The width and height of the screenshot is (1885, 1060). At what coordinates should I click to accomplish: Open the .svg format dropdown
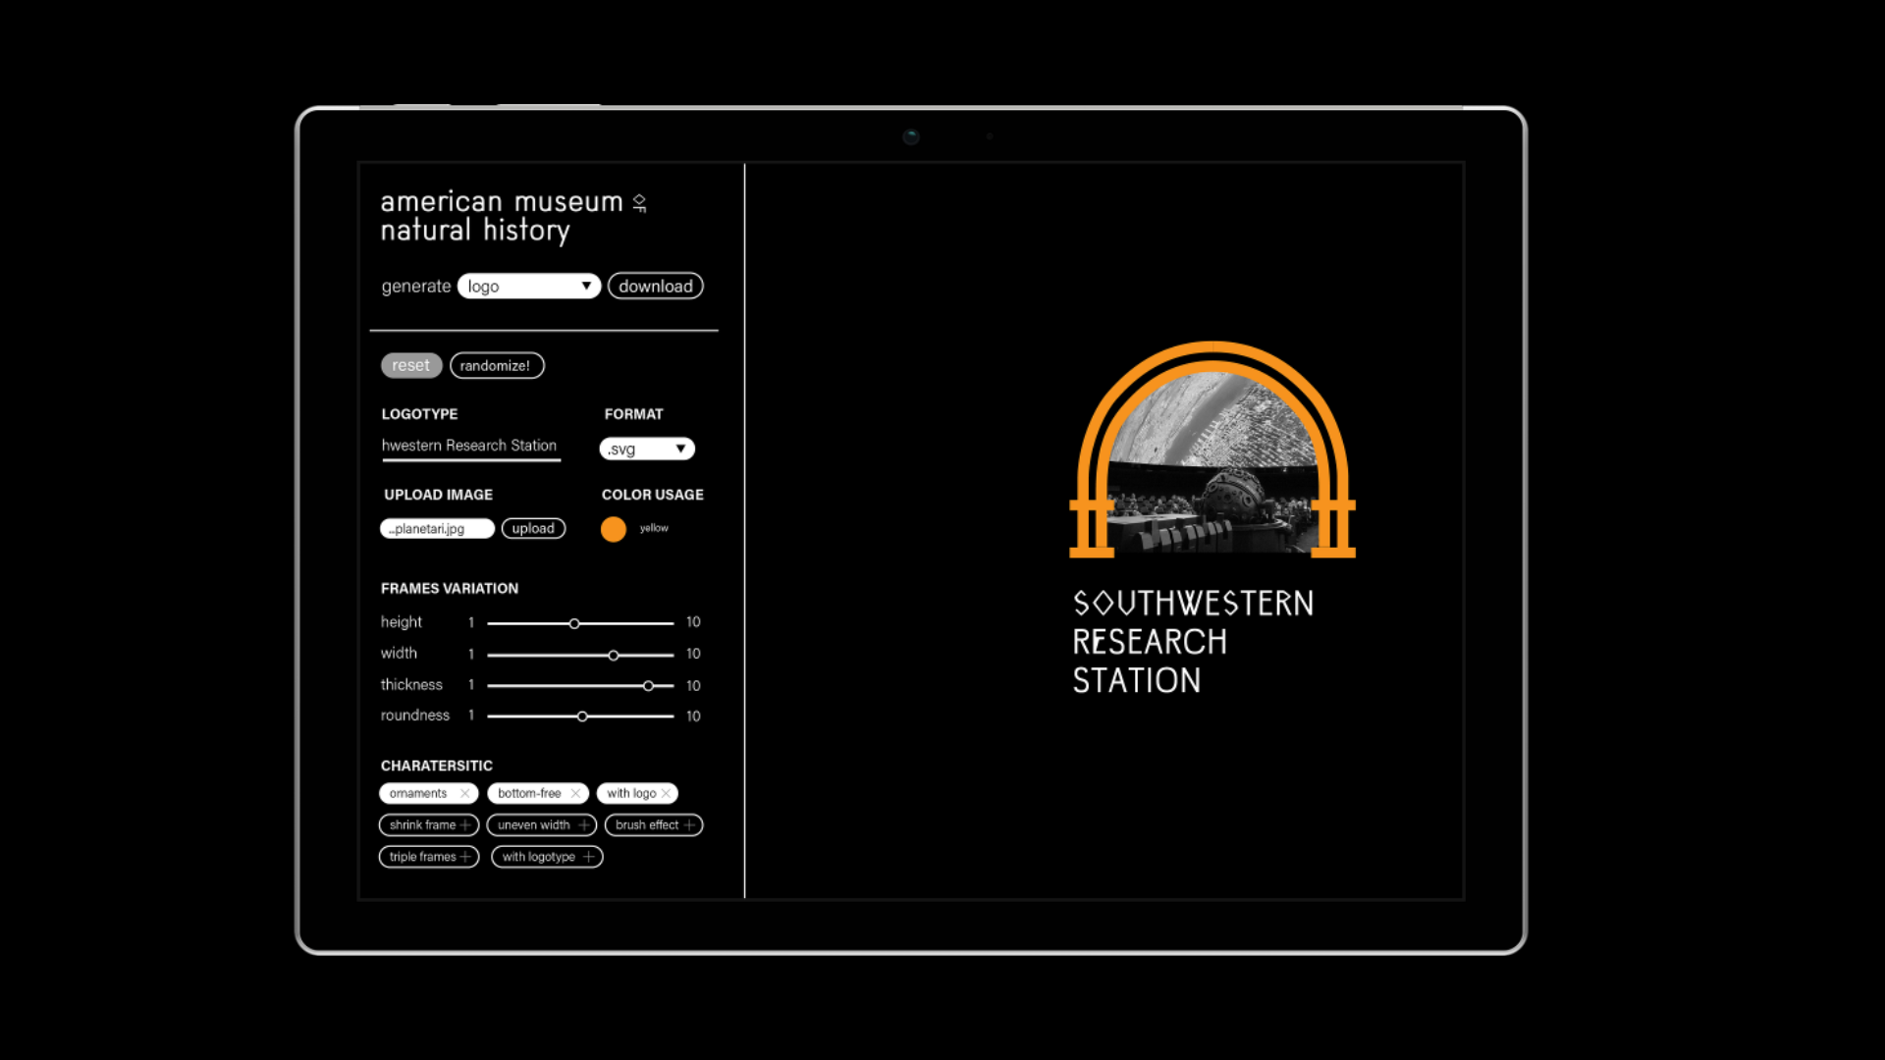[647, 449]
